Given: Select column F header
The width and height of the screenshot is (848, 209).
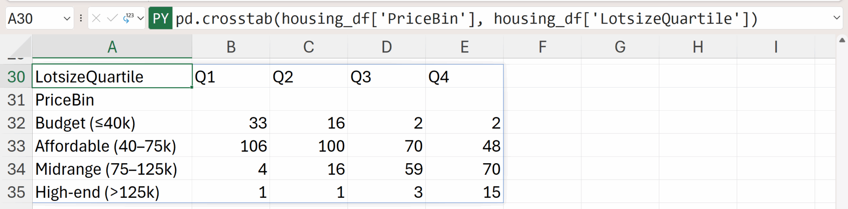Looking at the screenshot, I should click(542, 47).
